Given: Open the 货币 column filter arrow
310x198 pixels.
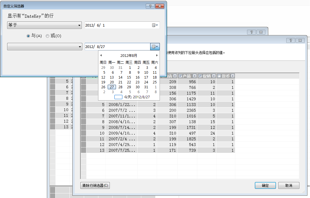Looking at the screenshot, I should coord(233,76).
